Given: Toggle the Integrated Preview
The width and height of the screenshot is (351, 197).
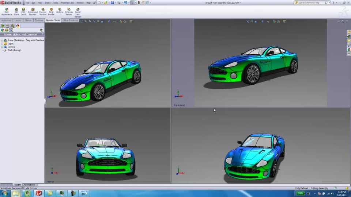Looking at the screenshot, I should tap(33, 12).
